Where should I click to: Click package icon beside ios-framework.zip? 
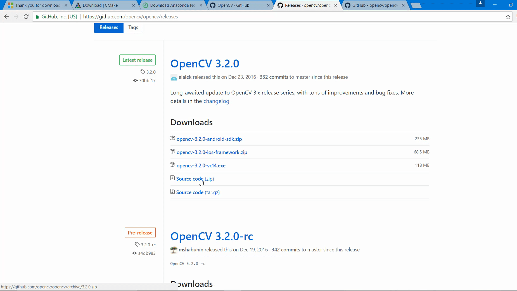pyautogui.click(x=172, y=152)
